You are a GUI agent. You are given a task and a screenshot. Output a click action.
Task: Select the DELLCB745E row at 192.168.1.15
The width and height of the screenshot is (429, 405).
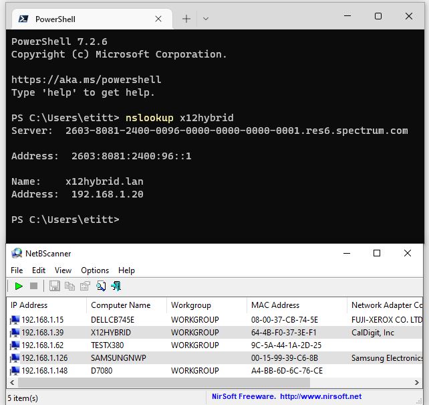112,320
